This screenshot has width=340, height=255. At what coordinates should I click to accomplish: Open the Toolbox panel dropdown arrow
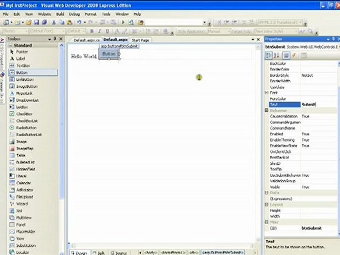50,39
